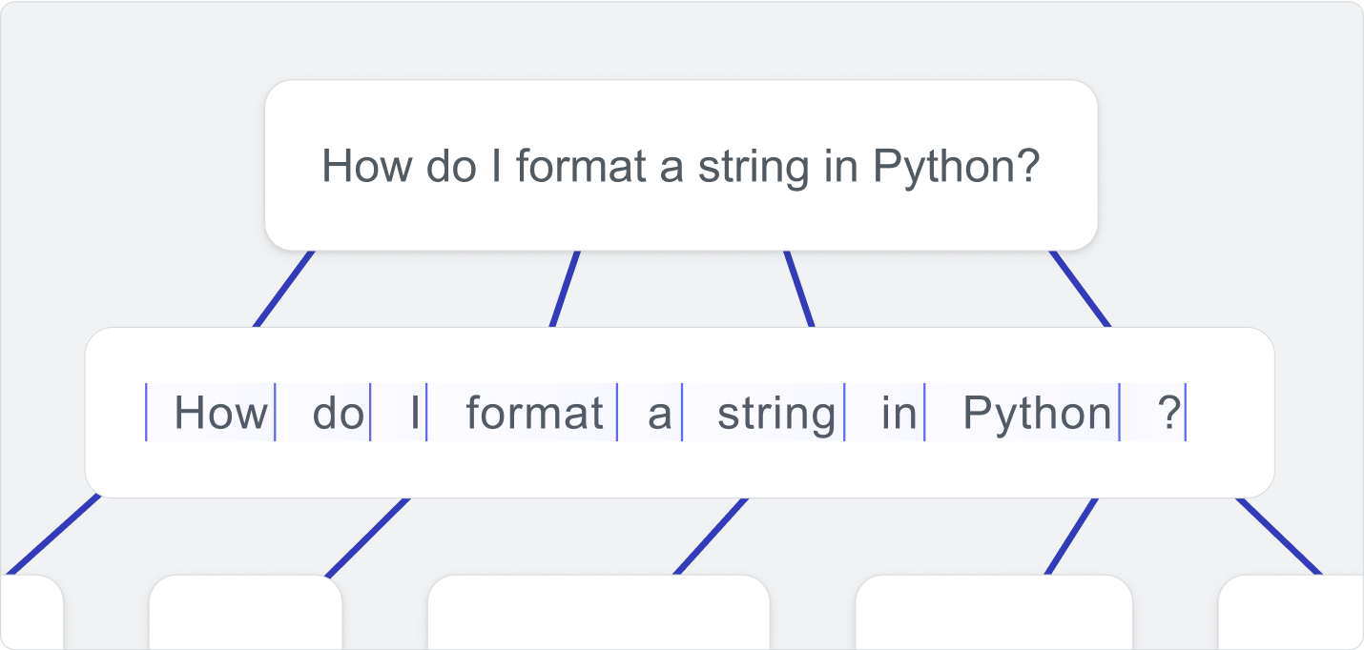Click the partially visible empty box at bottom-right edge

pyautogui.click(x=1292, y=612)
